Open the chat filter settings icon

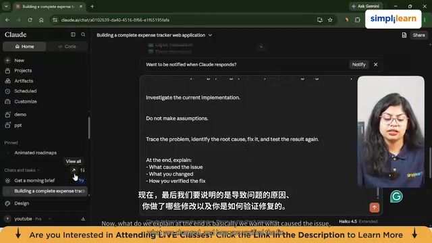[82, 170]
